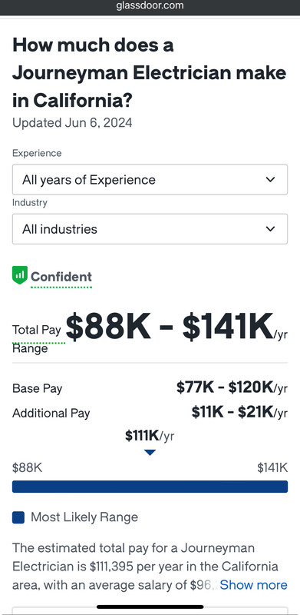Image resolution: width=300 pixels, height=615 pixels.
Task: Click the $141K upper range label
Action: (272, 468)
